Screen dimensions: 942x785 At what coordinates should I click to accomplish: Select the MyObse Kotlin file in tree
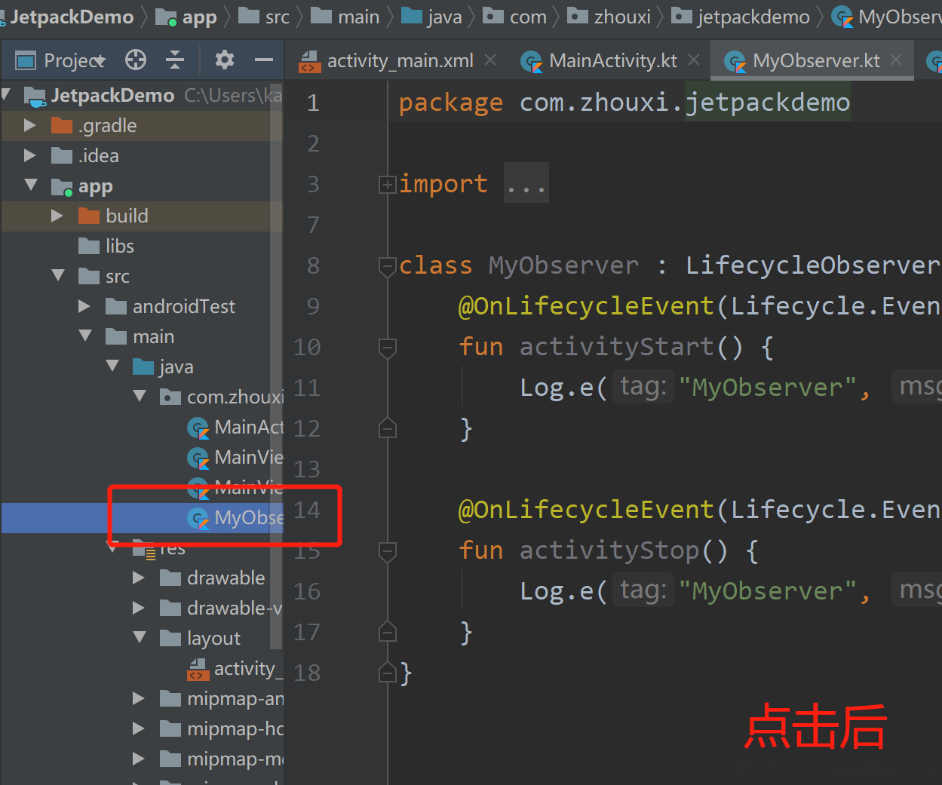[142, 517]
